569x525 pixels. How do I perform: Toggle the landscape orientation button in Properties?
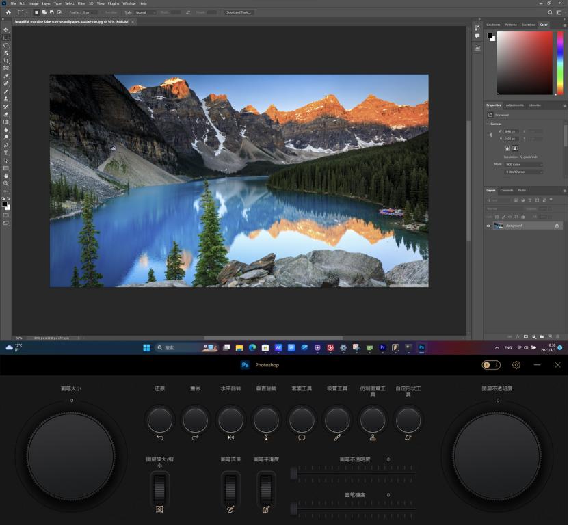[x=515, y=148]
